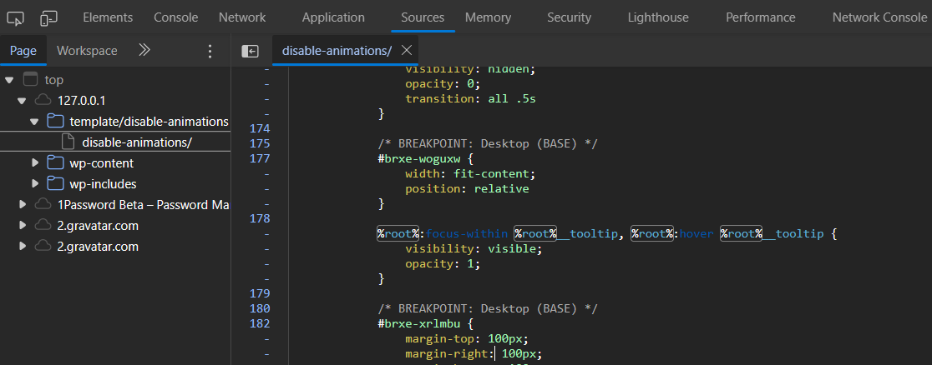The height and width of the screenshot is (365, 932).
Task: Click line number 178 in gutter
Action: pyautogui.click(x=259, y=218)
